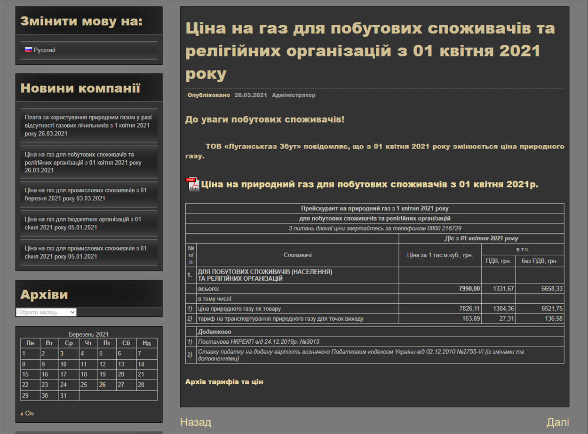Click 'До уваги побутових споживачів!' heading

point(265,119)
